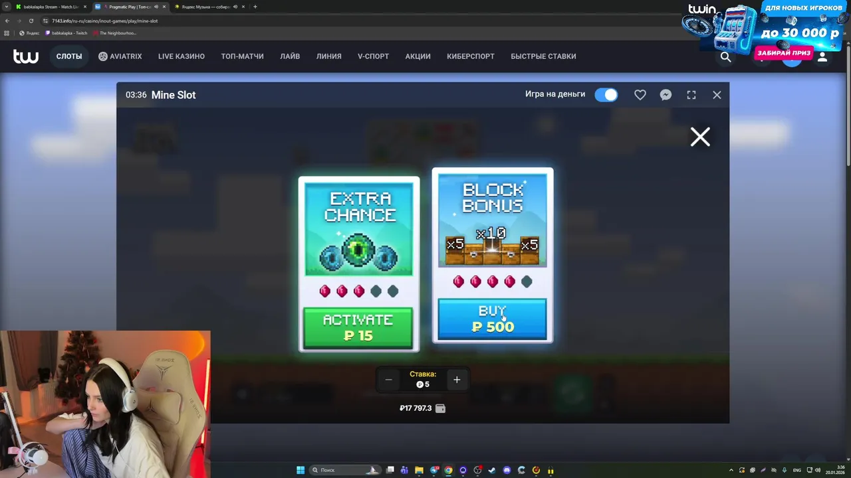
Task: Click the twin site logo
Action: pos(26,56)
